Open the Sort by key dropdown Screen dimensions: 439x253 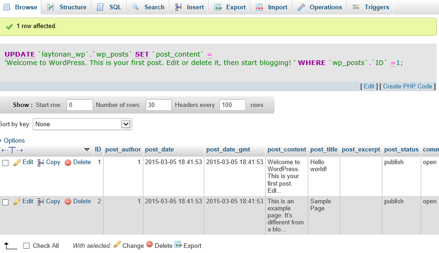click(x=82, y=124)
